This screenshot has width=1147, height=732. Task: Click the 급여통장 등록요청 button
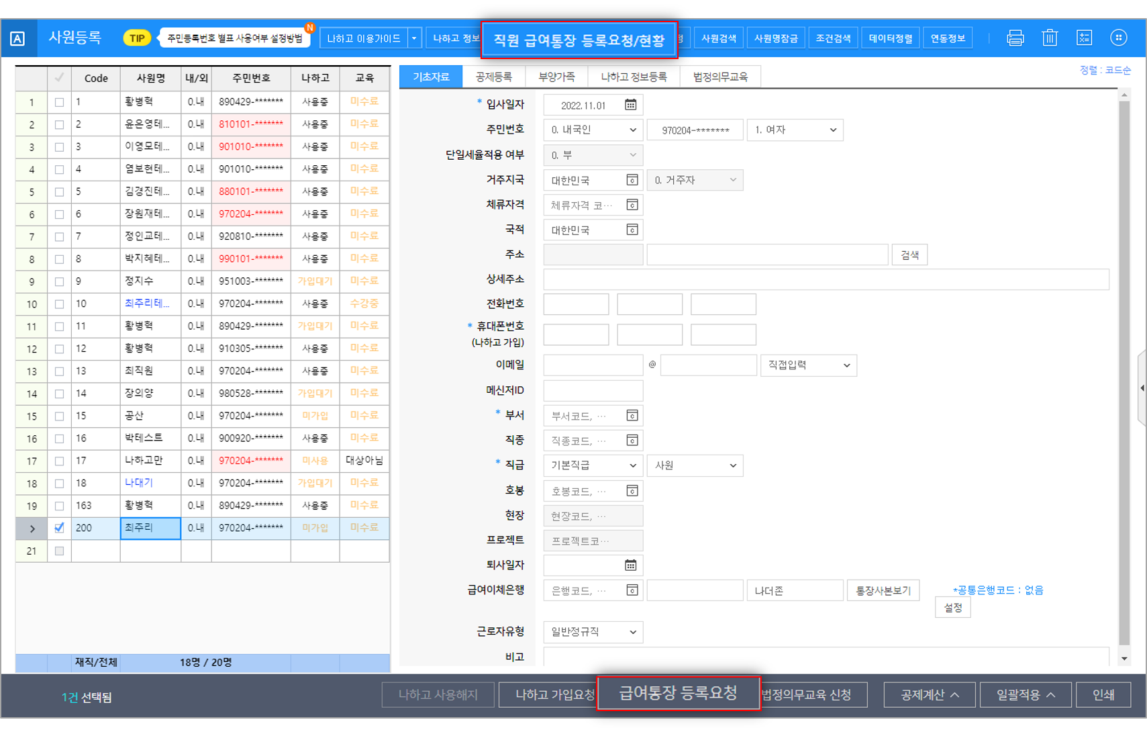678,693
